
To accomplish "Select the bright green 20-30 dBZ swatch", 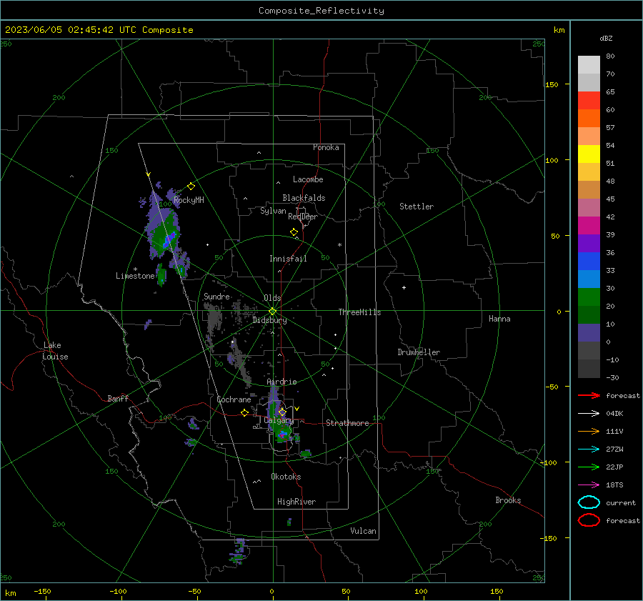I will (589, 297).
